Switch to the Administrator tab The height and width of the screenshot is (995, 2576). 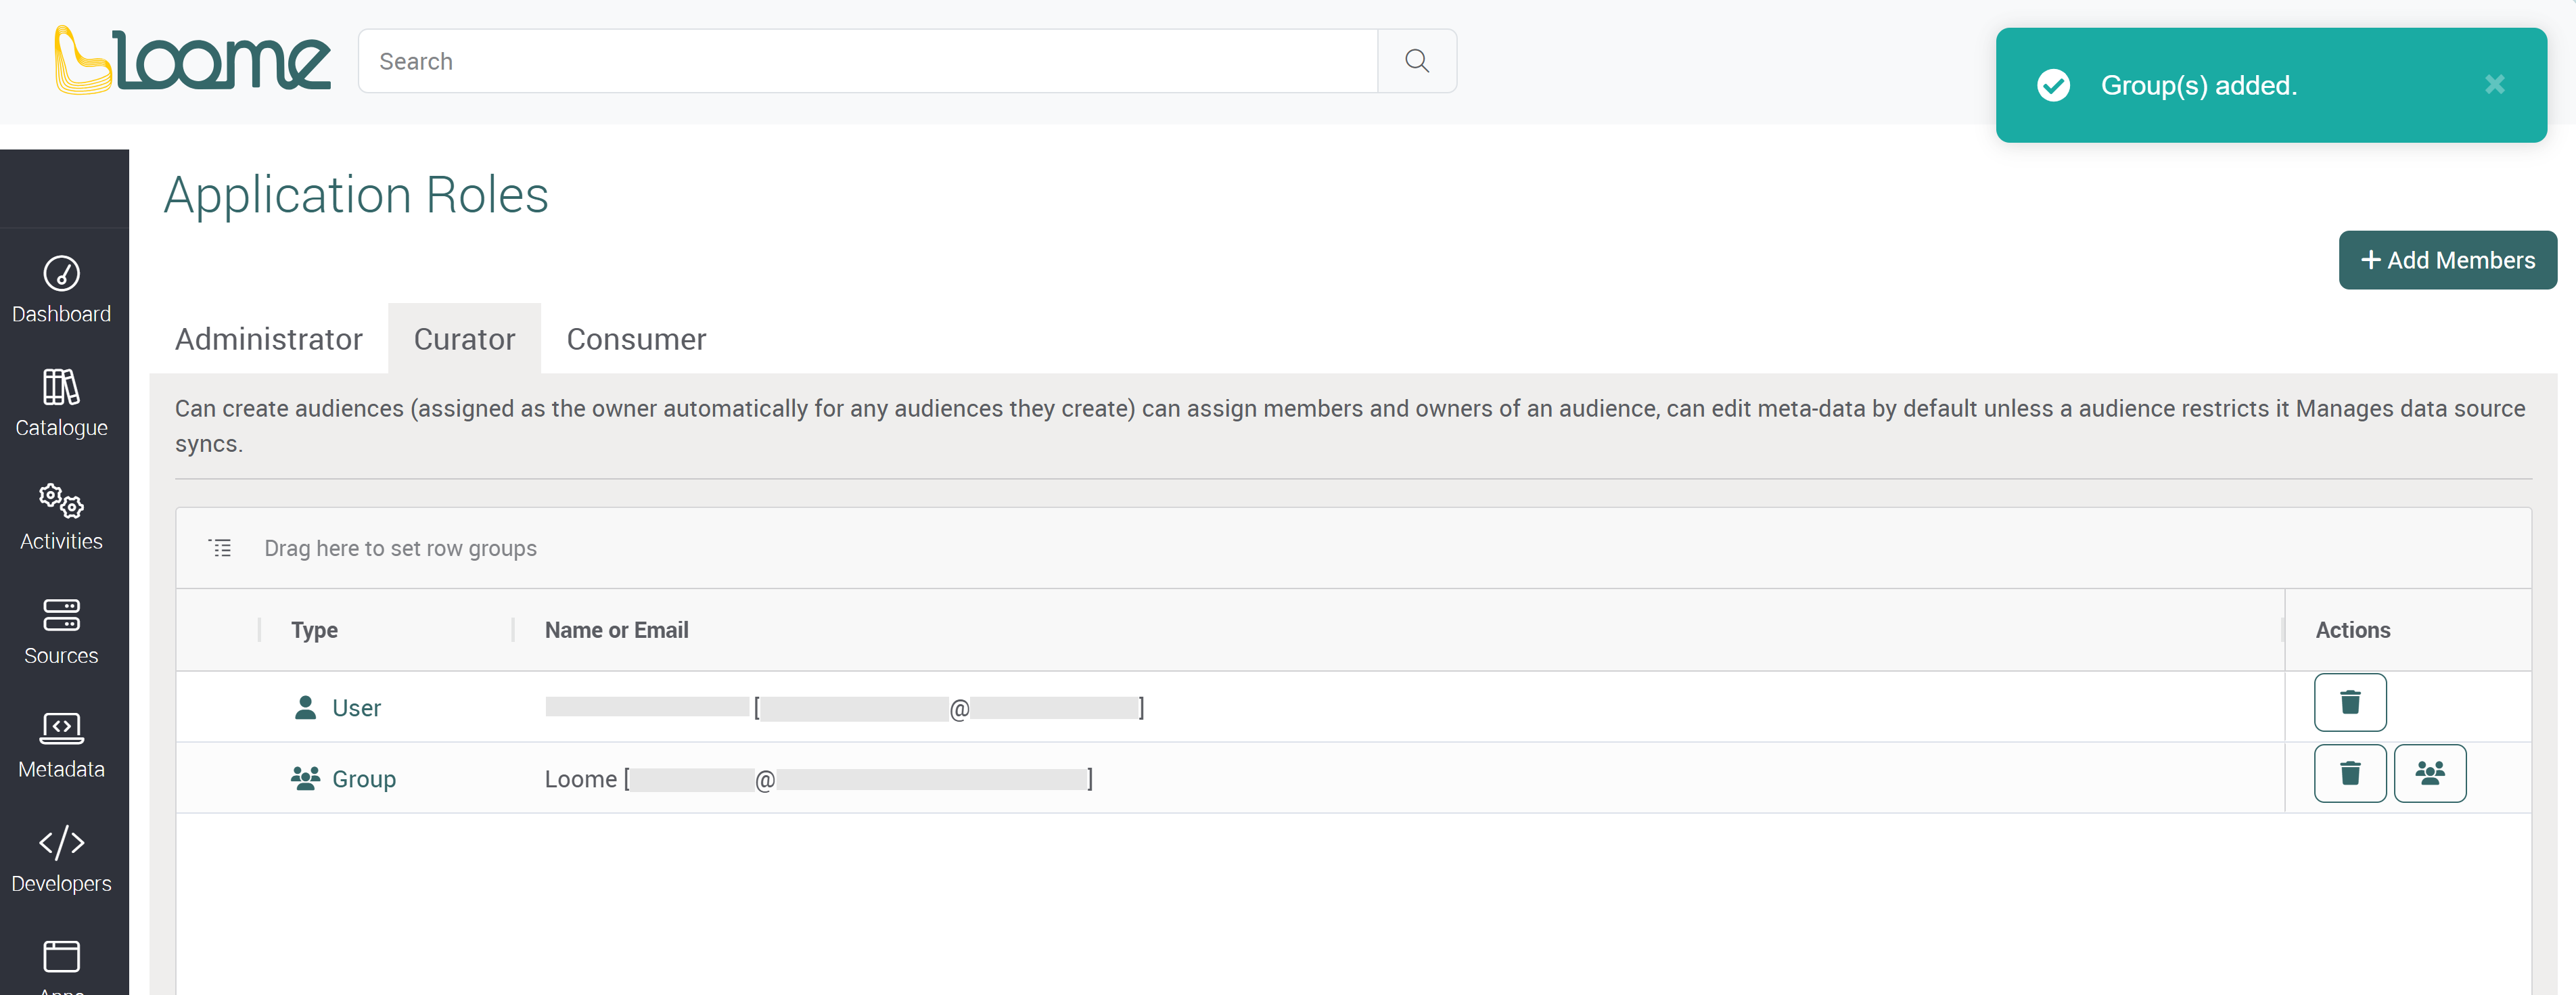tap(268, 339)
